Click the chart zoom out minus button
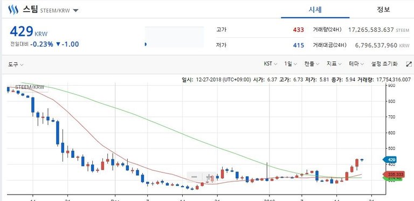 click(x=194, y=176)
